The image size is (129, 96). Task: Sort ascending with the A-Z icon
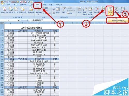tap(54, 9)
